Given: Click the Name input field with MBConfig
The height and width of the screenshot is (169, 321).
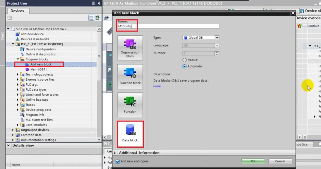Looking at the screenshot, I should click(168, 26).
